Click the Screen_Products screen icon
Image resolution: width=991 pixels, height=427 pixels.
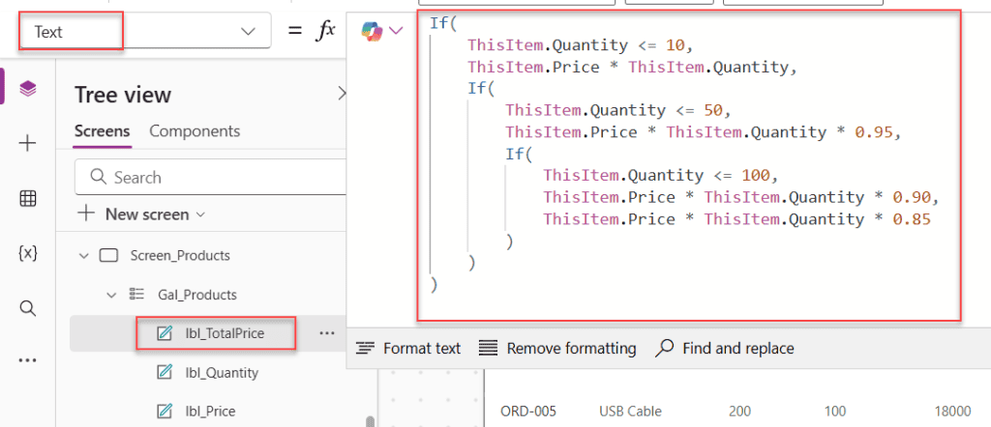tap(109, 255)
